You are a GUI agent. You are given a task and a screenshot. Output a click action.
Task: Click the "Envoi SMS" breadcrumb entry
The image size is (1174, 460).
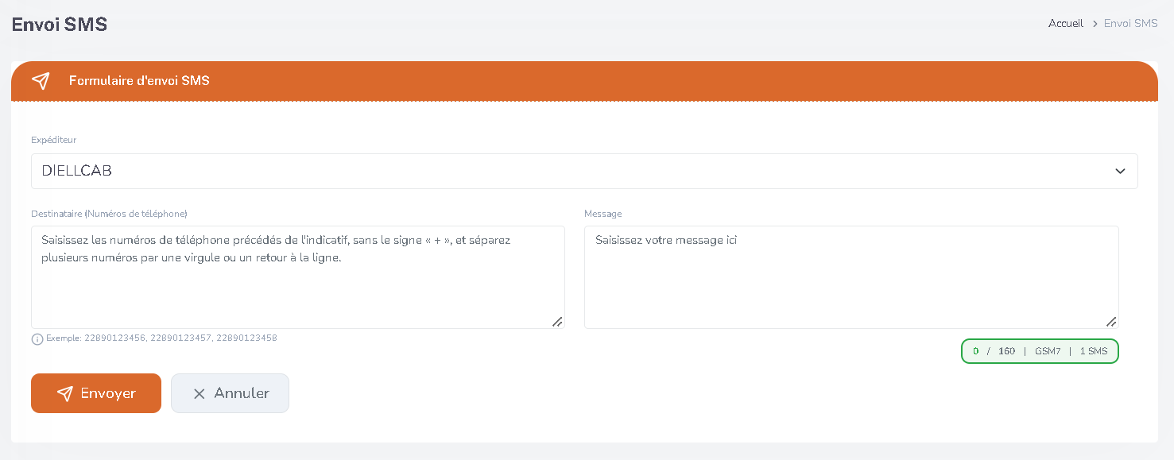(x=1130, y=24)
